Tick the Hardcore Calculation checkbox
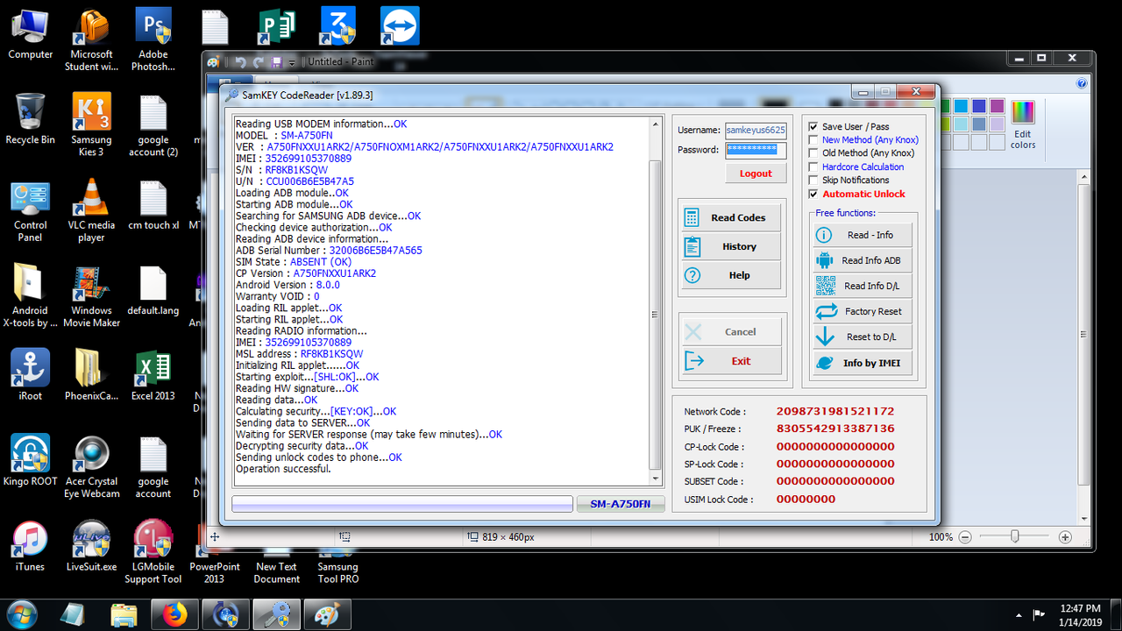This screenshot has height=631, width=1122. pyautogui.click(x=813, y=167)
